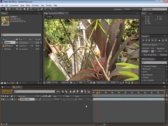Open the viewer magnification 100% dropdown
168x126 pixels.
(50, 83)
